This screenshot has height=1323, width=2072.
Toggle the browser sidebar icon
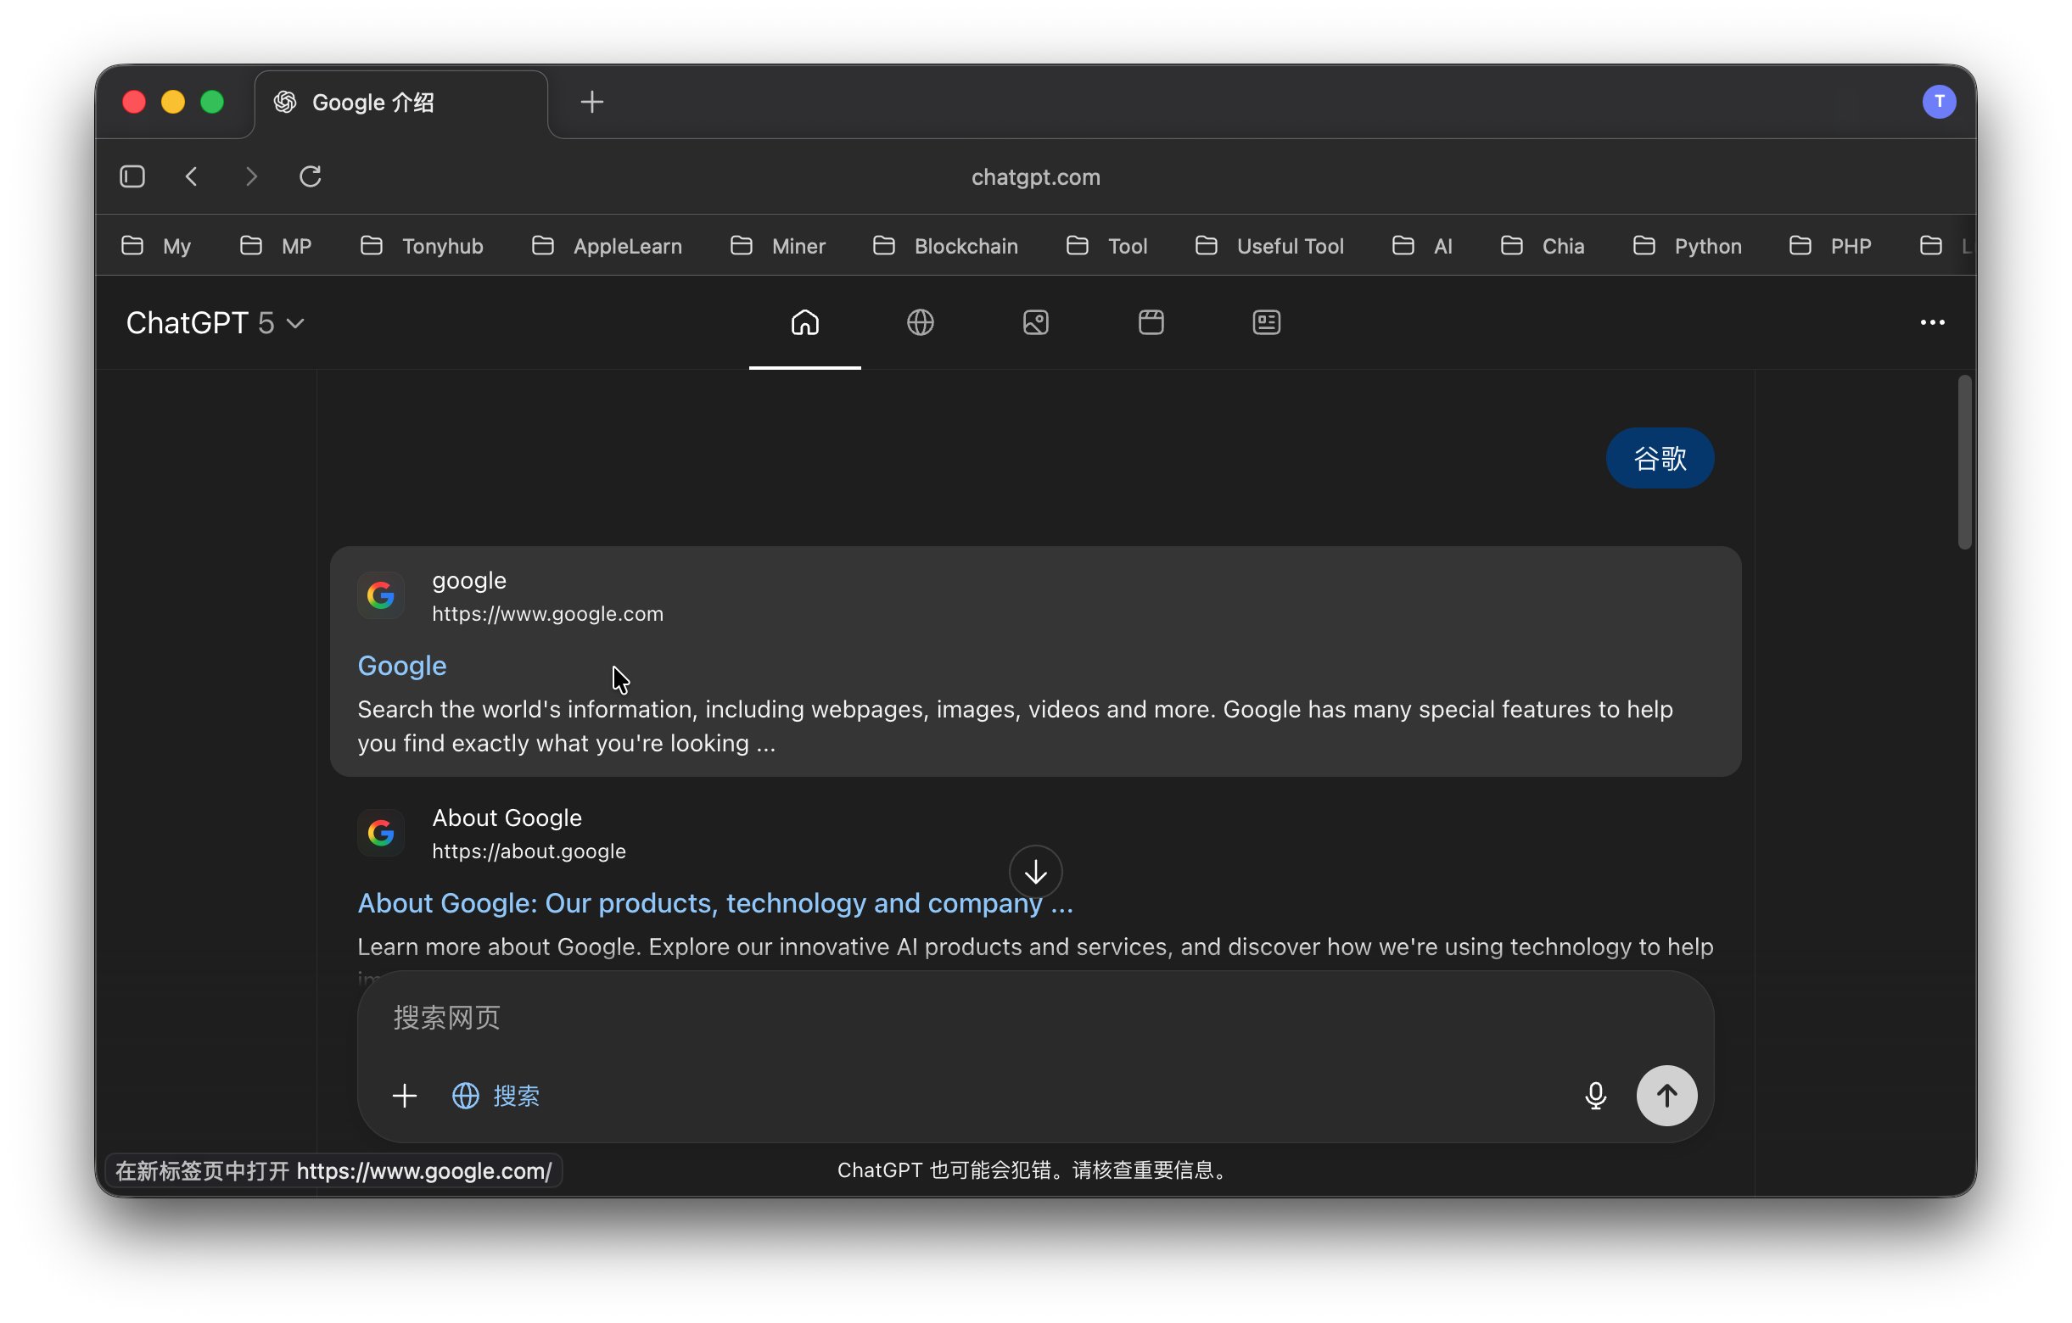(132, 176)
